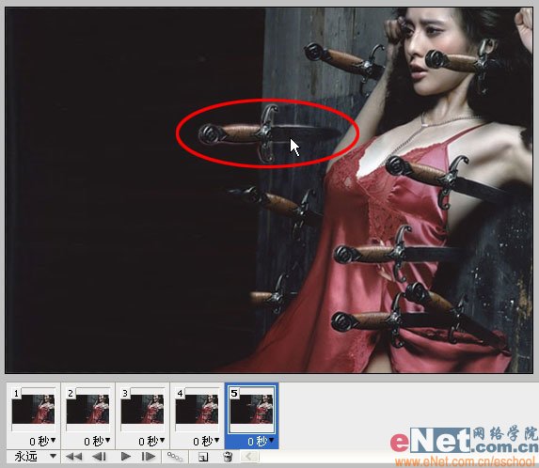Image resolution: width=539 pixels, height=468 pixels.
Task: Select animation frame 3 thumbnail
Action: [x=142, y=409]
